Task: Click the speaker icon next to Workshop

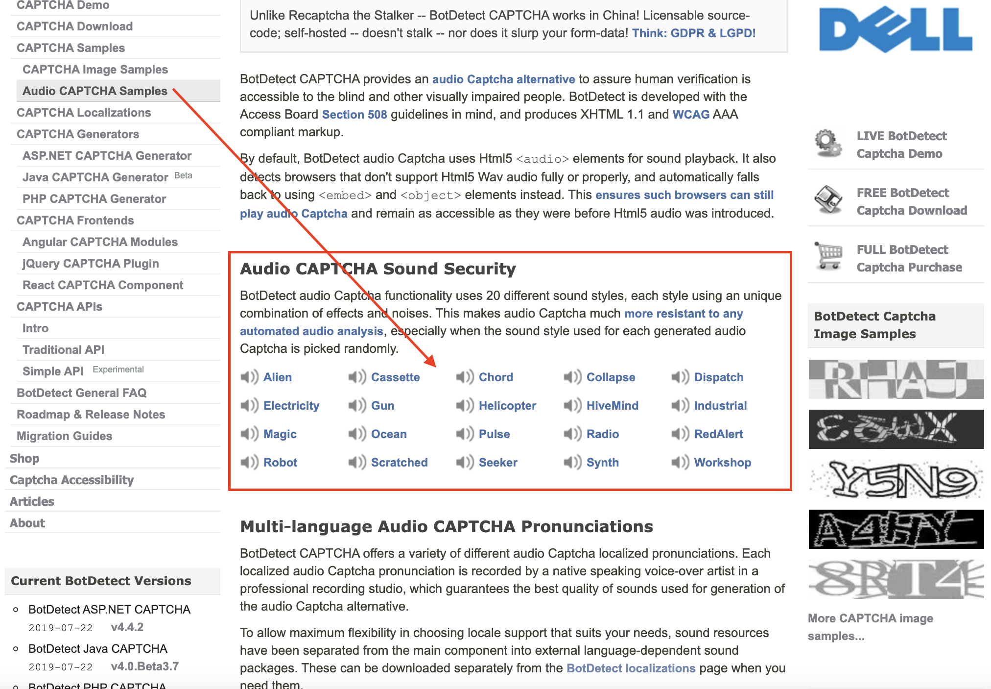Action: click(680, 463)
